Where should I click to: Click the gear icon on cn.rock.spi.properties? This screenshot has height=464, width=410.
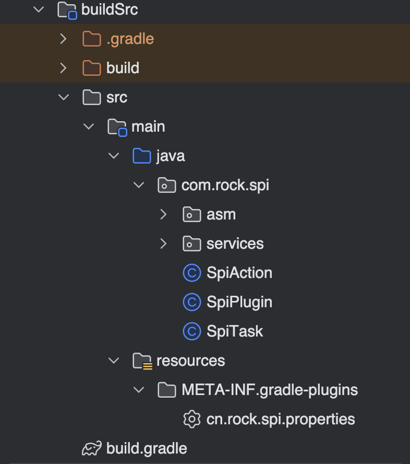click(192, 419)
